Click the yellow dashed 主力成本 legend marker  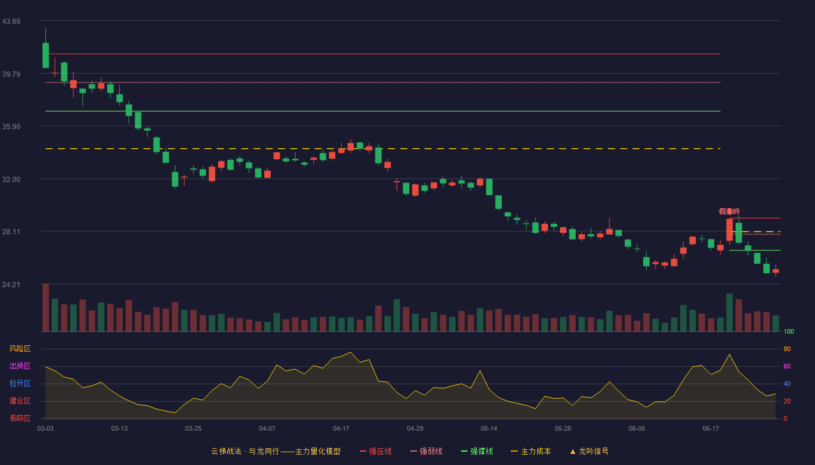(514, 451)
